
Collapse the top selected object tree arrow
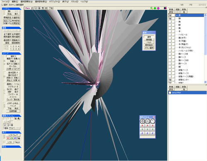(x=177, y=15)
